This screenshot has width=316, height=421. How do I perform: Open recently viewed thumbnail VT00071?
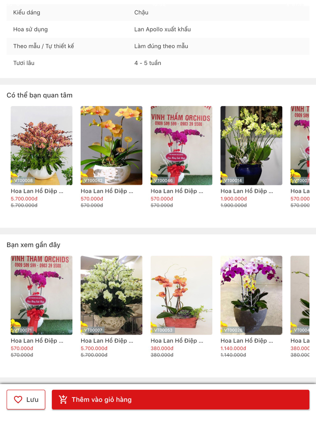coord(41,295)
